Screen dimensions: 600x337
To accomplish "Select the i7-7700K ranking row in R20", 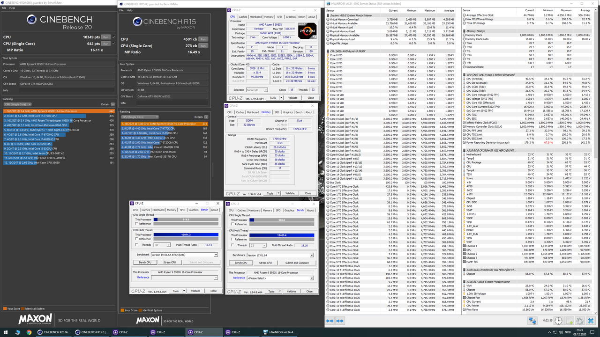I will click(59, 116).
